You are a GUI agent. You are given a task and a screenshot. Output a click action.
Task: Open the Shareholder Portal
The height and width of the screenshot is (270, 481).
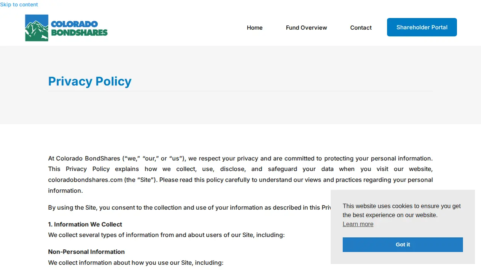[x=422, y=27]
